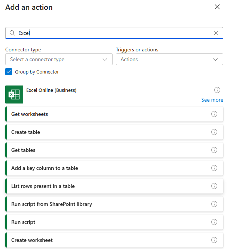Show info for Create worksheet action
Viewport: 227px width, 249px height.
coord(214,240)
